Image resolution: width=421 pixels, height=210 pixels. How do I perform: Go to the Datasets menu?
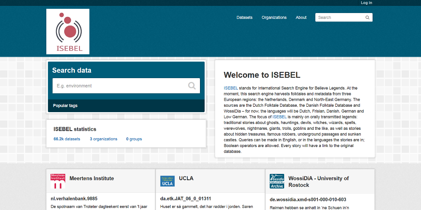pyautogui.click(x=244, y=17)
